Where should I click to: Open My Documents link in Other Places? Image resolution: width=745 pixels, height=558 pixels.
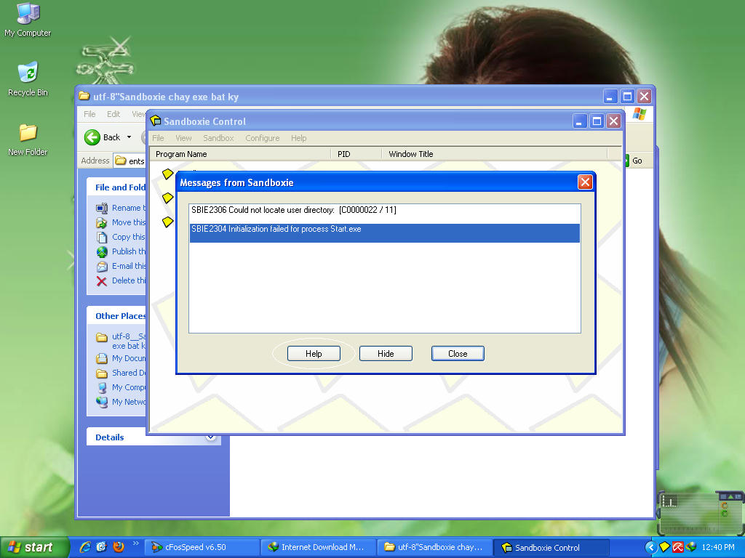[129, 358]
